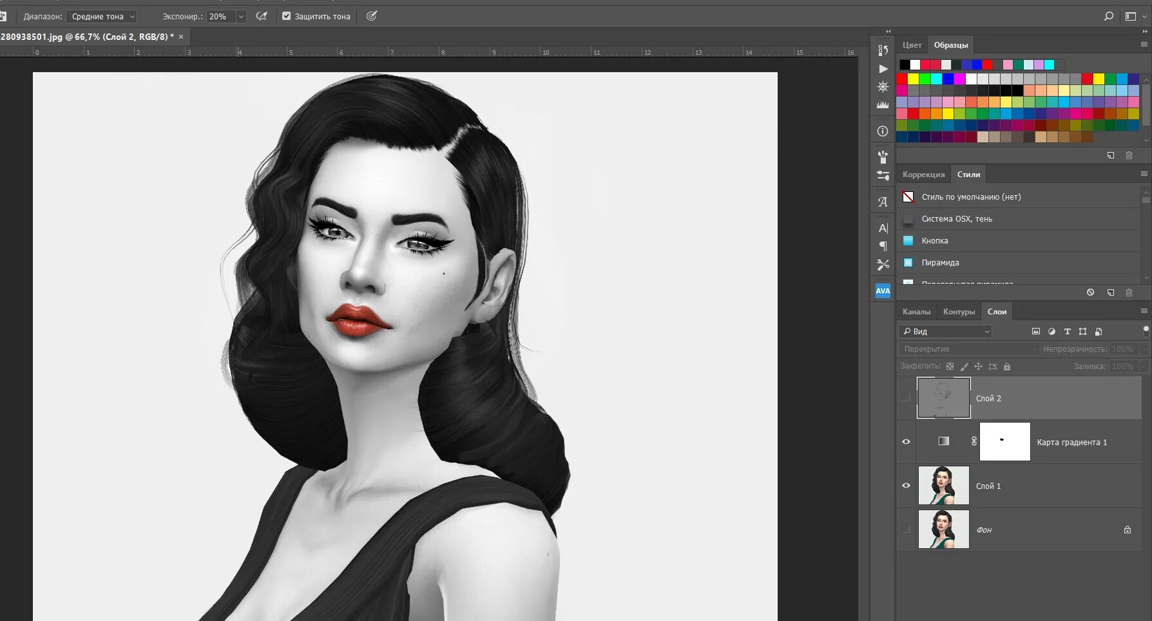The height and width of the screenshot is (621, 1152).
Task: Click the Карта градиента 1 layer mask thumbnail
Action: coord(1004,441)
